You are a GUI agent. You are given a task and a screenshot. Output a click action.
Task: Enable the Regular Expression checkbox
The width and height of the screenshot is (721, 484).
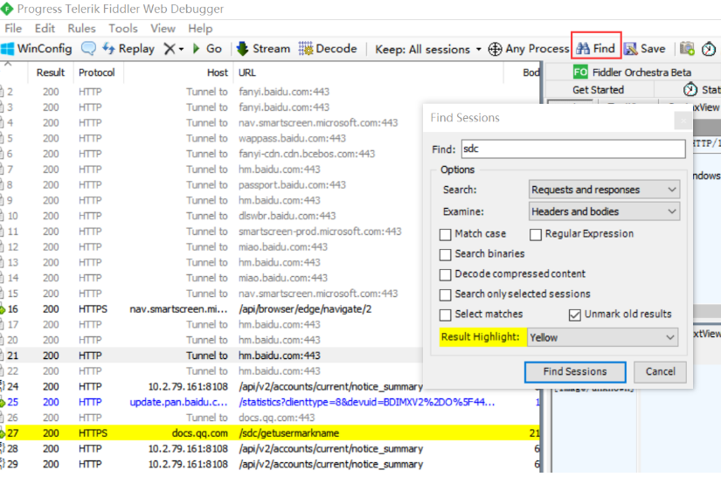pos(535,234)
